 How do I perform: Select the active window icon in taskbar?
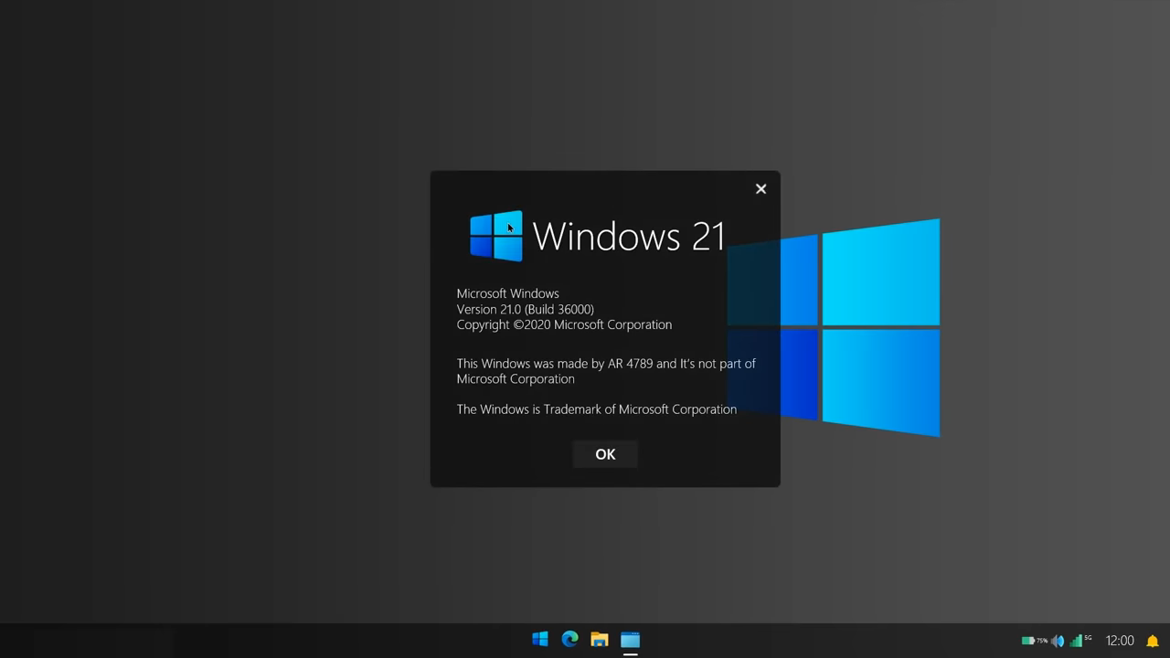[x=630, y=640]
